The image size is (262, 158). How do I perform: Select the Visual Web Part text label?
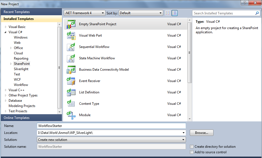pos(90,35)
